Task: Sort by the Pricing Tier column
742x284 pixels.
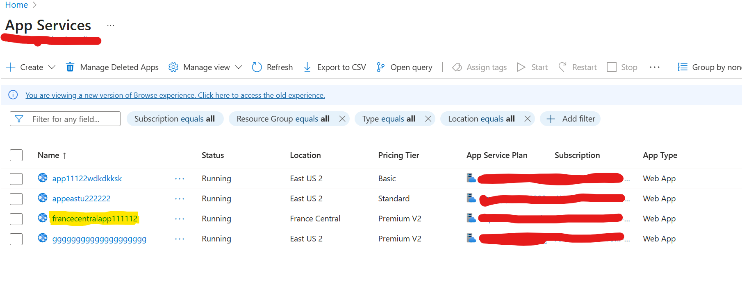Action: [x=398, y=156]
